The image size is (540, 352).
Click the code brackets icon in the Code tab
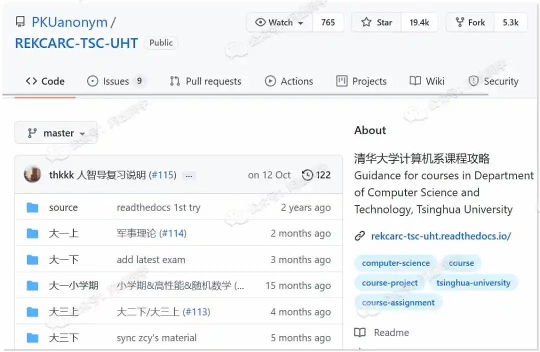31,81
